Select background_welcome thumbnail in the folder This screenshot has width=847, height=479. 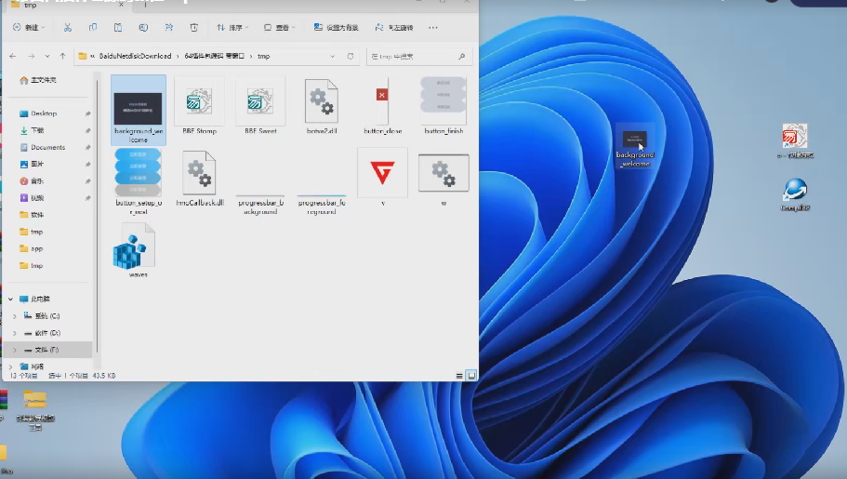[x=138, y=110]
